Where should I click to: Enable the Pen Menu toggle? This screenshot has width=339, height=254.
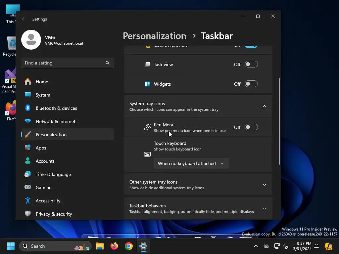(251, 127)
